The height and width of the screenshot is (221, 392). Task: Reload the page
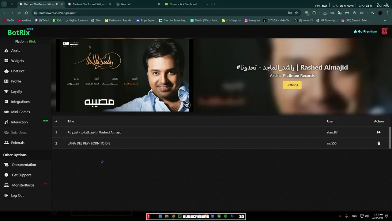pyautogui.click(x=19, y=13)
